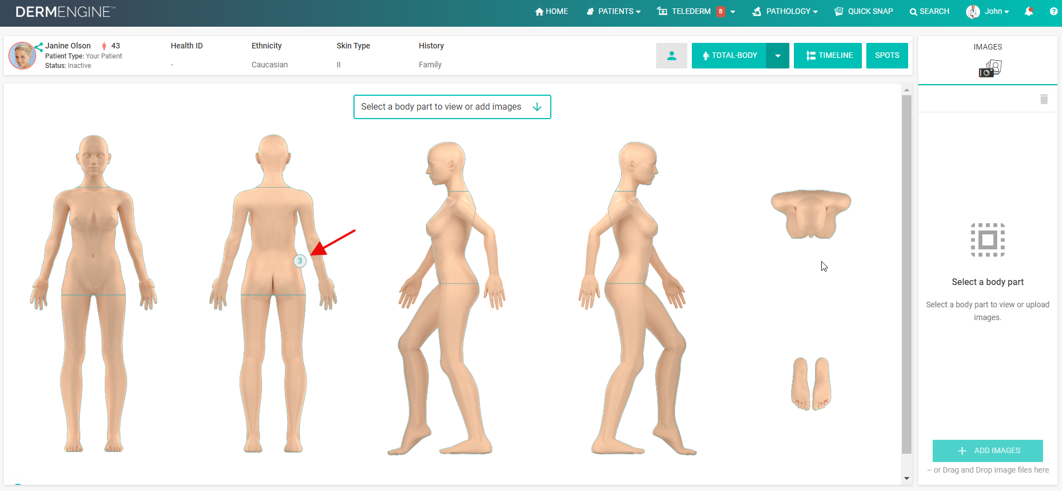Screen dimensions: 1062x491
Task: Open the TIMELINE view
Action: (828, 56)
